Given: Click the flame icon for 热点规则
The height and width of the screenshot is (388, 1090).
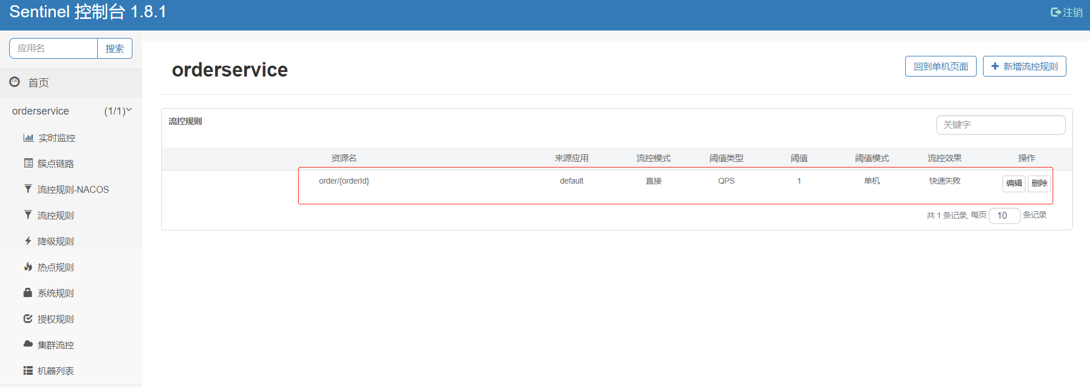Looking at the screenshot, I should [28, 267].
